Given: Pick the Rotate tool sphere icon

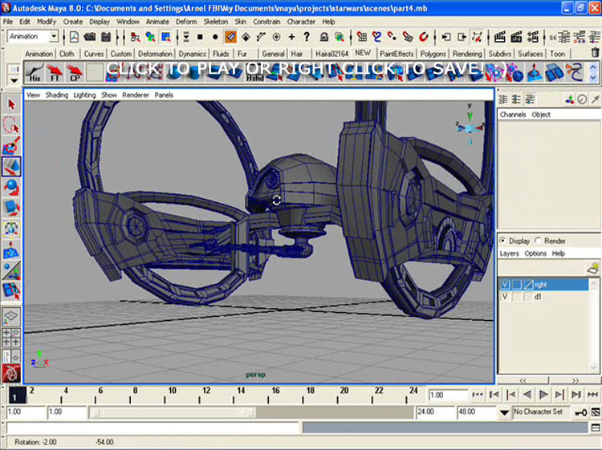Looking at the screenshot, I should click(x=11, y=187).
